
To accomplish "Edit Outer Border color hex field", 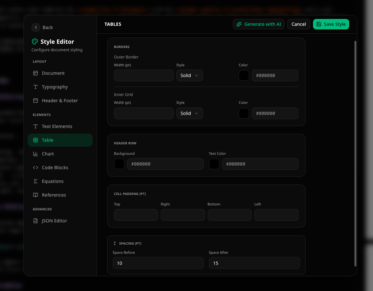I will click(275, 75).
